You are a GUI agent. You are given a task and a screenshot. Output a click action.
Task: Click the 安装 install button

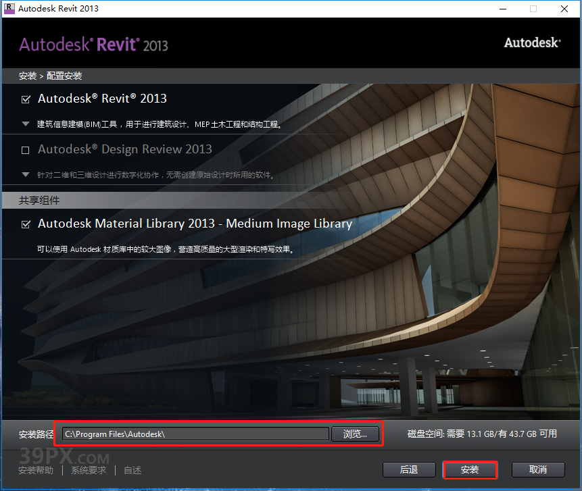point(470,469)
